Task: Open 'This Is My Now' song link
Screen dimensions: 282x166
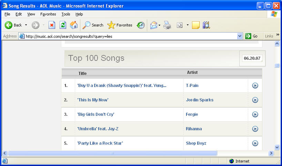Action: [93, 100]
